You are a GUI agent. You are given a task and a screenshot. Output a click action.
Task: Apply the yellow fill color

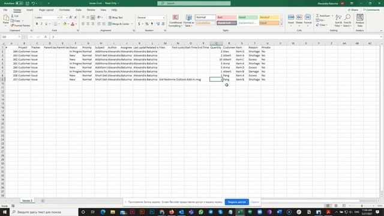(65, 24)
